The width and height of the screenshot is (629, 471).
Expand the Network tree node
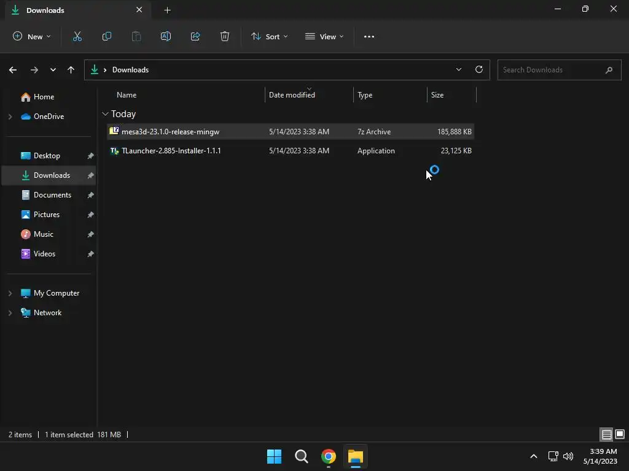click(10, 313)
